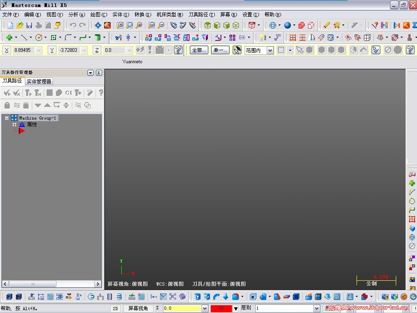Click the Redo arrow icon
The image size is (417, 313).
pos(83,25)
